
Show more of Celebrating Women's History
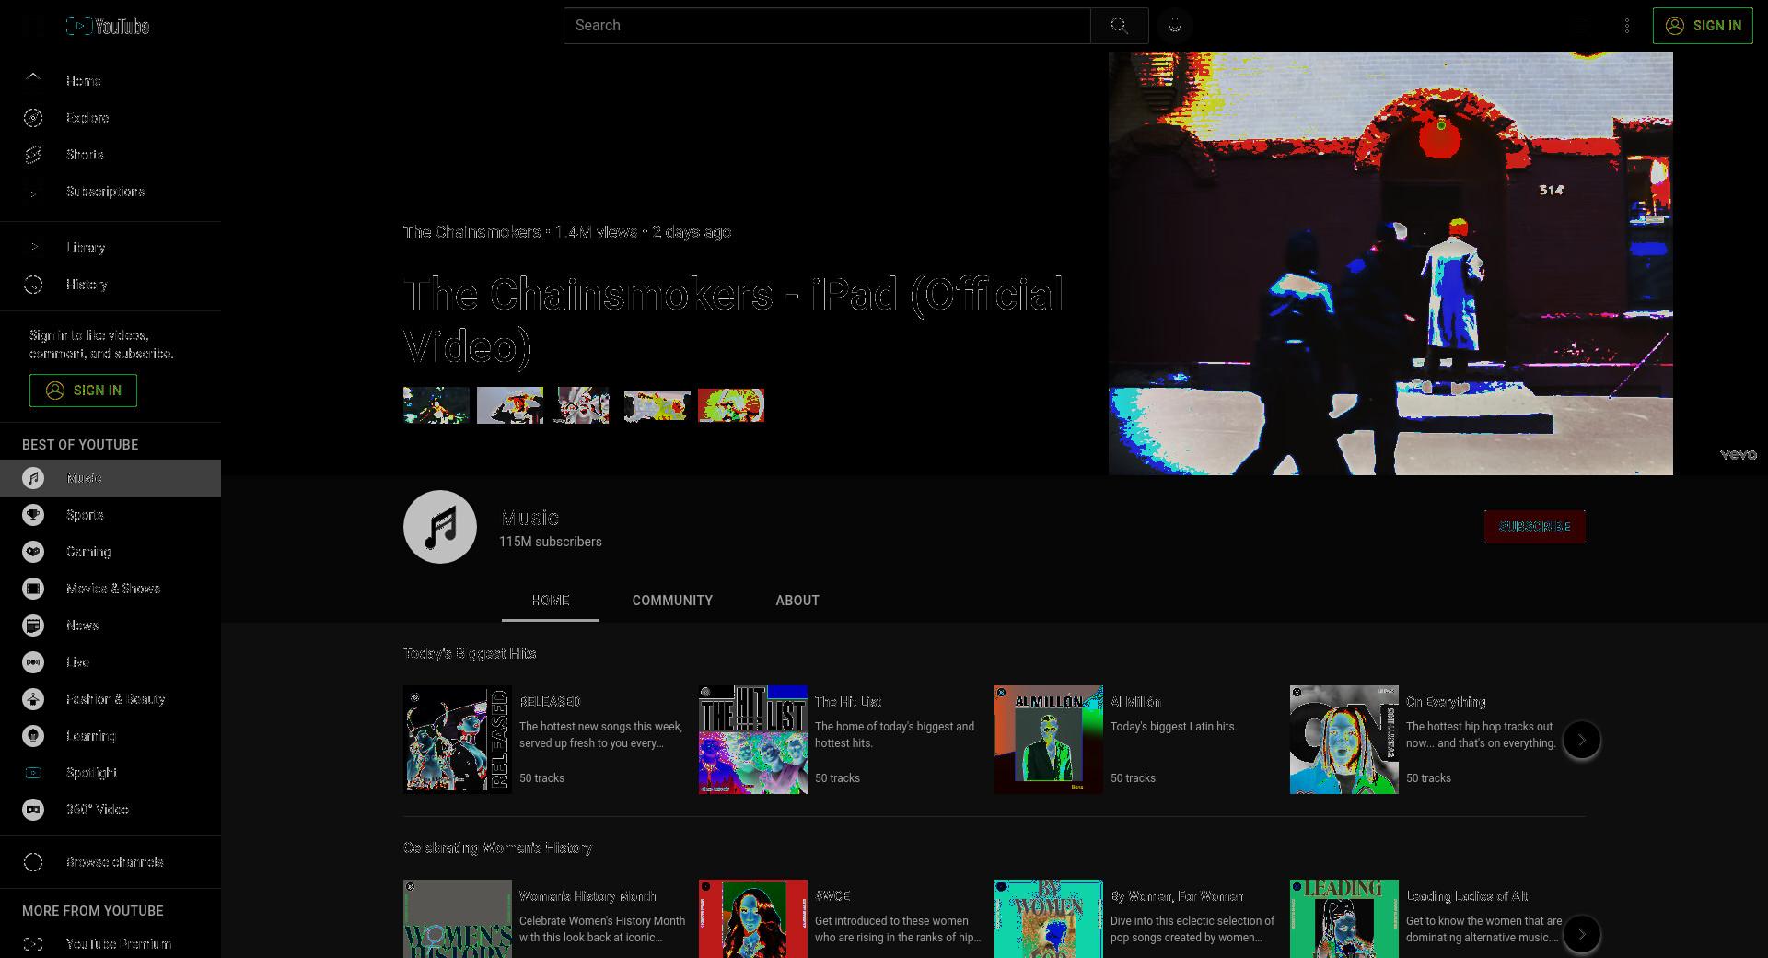point(1582,934)
